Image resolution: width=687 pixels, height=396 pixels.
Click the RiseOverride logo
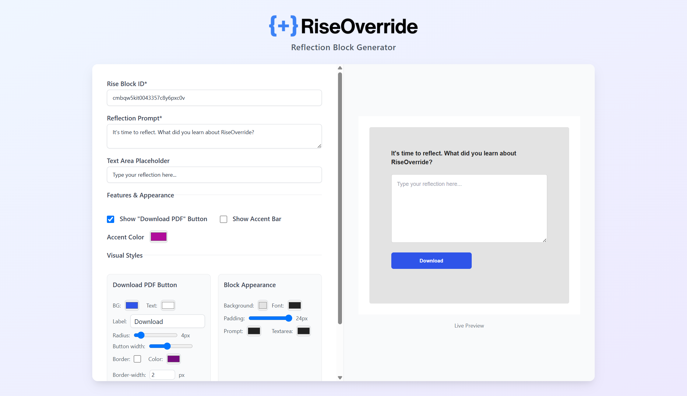tap(343, 26)
